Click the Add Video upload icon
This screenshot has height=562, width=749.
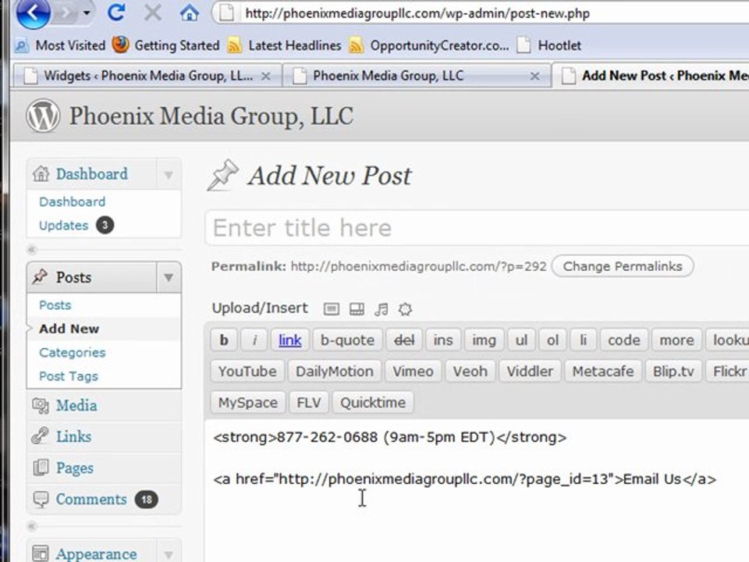(357, 309)
